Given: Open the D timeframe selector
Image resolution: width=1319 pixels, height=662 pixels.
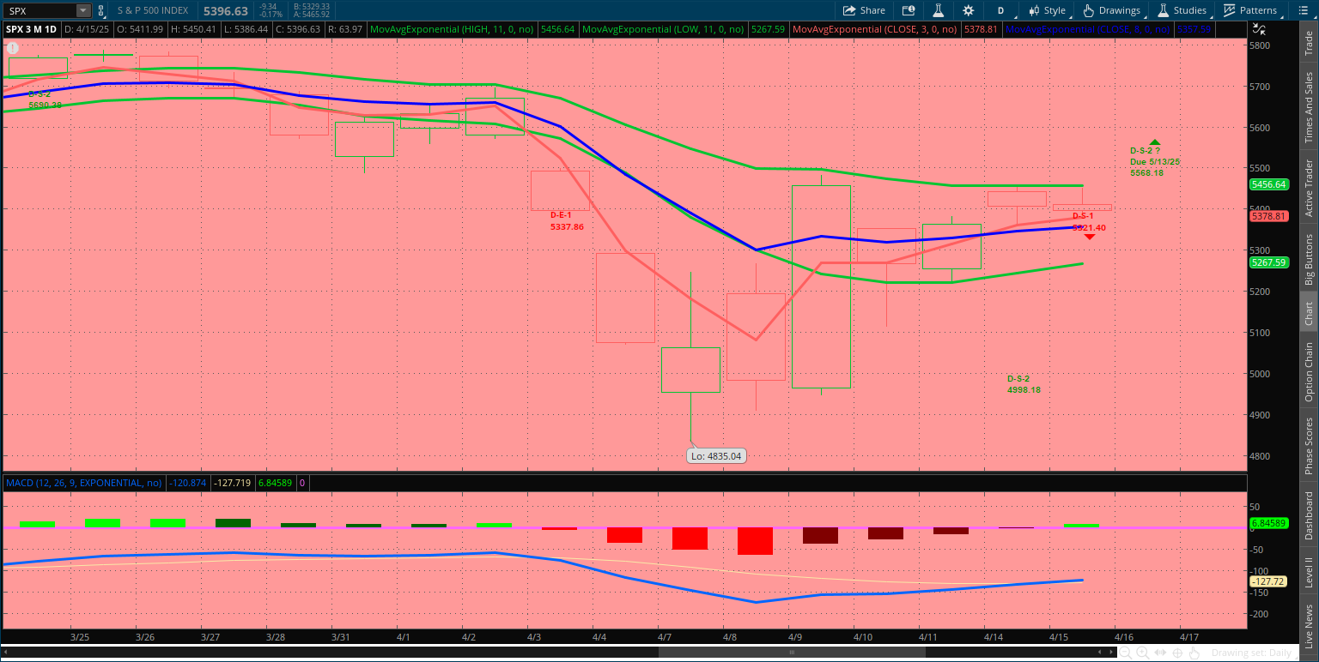Looking at the screenshot, I should pyautogui.click(x=1000, y=10).
